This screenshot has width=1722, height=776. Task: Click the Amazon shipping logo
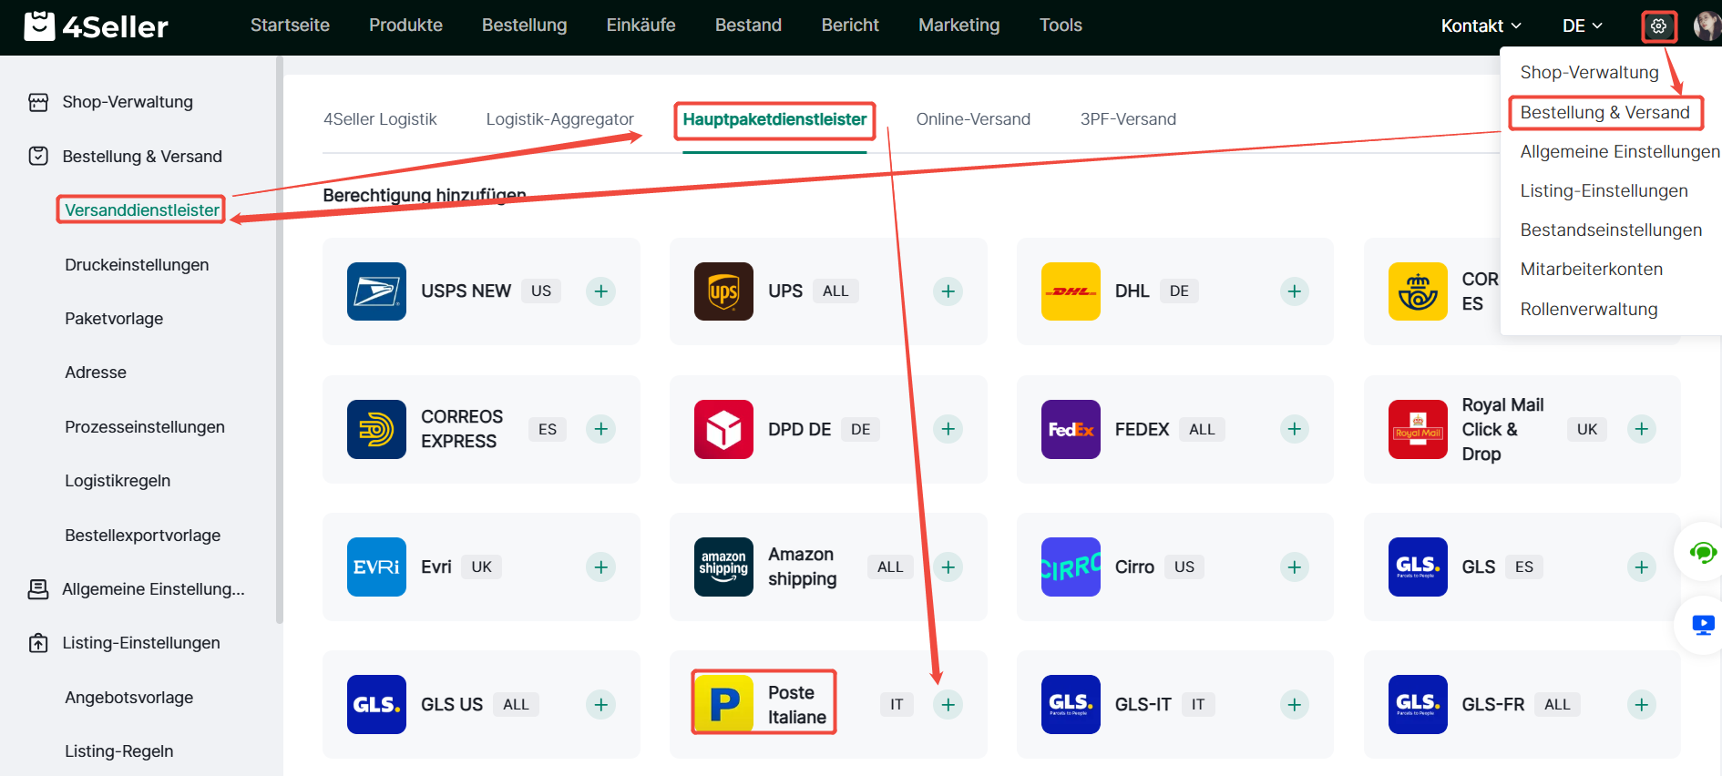click(723, 567)
